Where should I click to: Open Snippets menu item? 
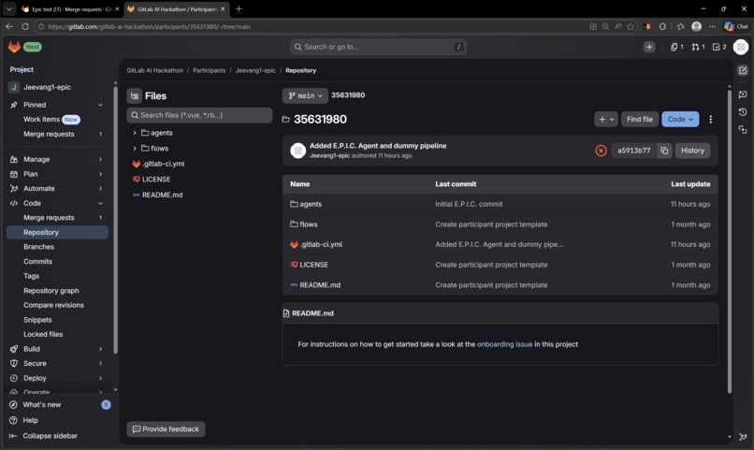[x=37, y=320]
